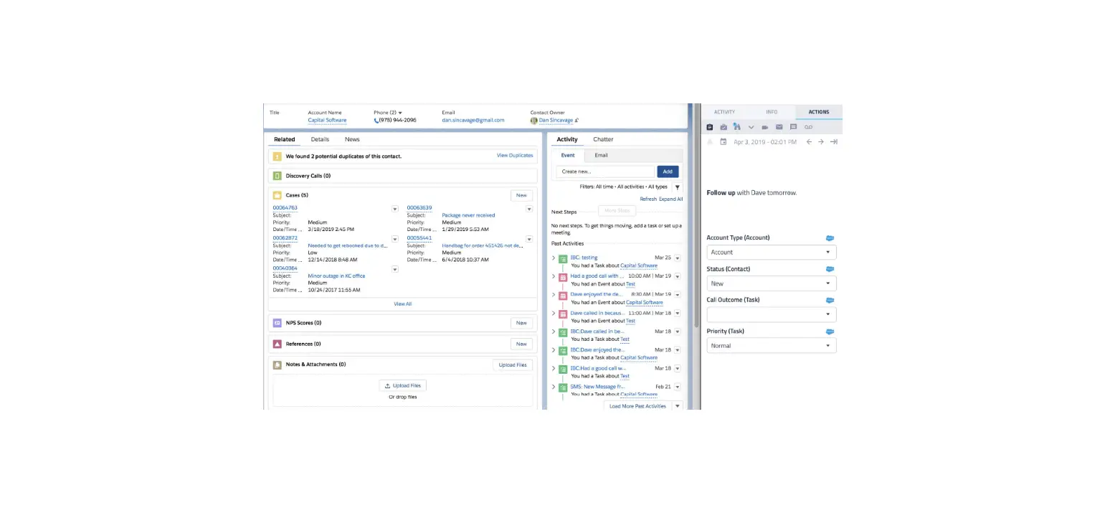Click the right arrow next to the date
The height and width of the screenshot is (508, 1120).
(x=821, y=142)
